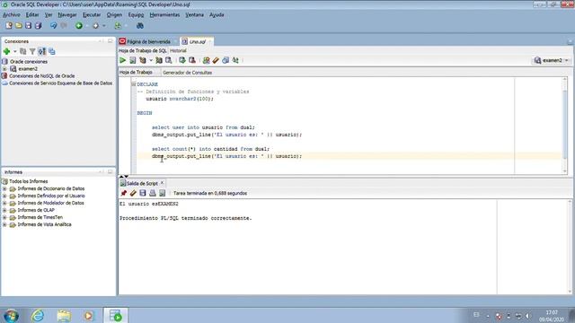Click the SQL Tuning Advisor icon

coord(169,60)
